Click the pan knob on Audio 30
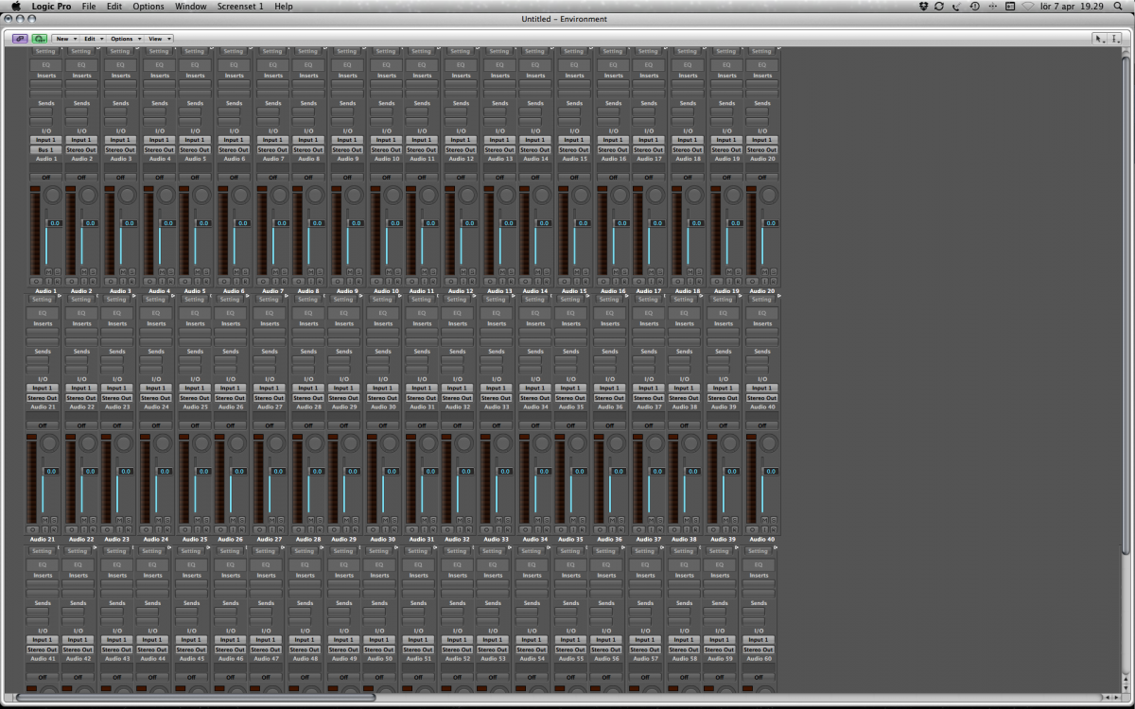 pyautogui.click(x=389, y=442)
